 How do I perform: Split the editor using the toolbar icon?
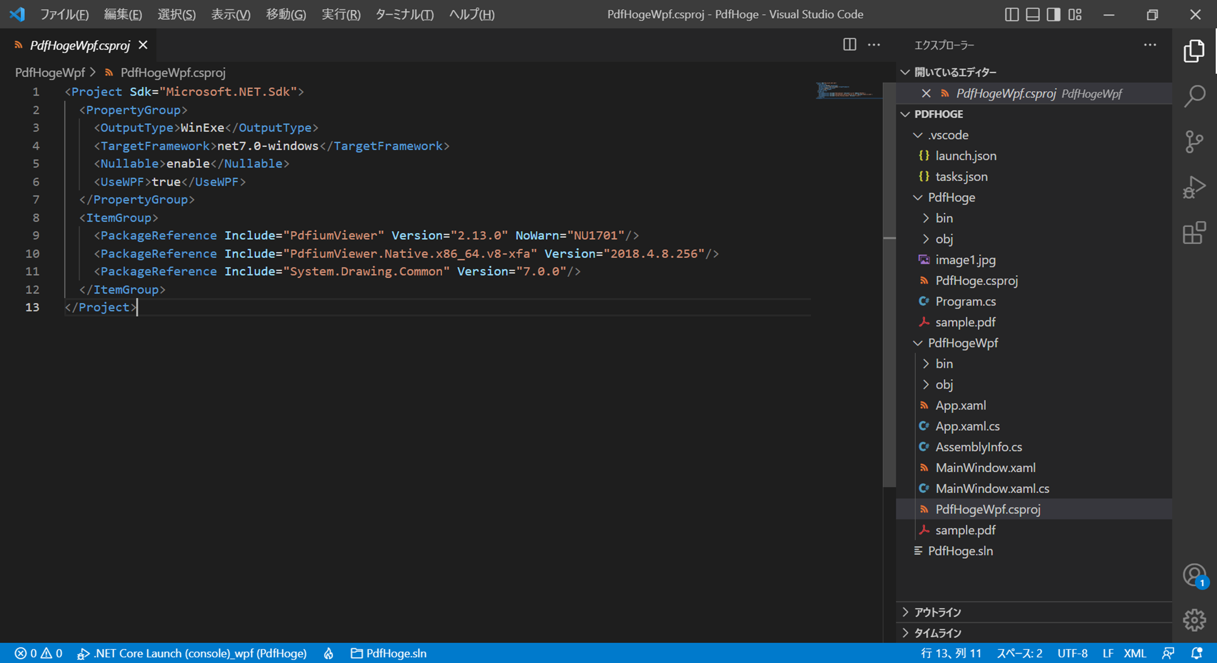849,45
